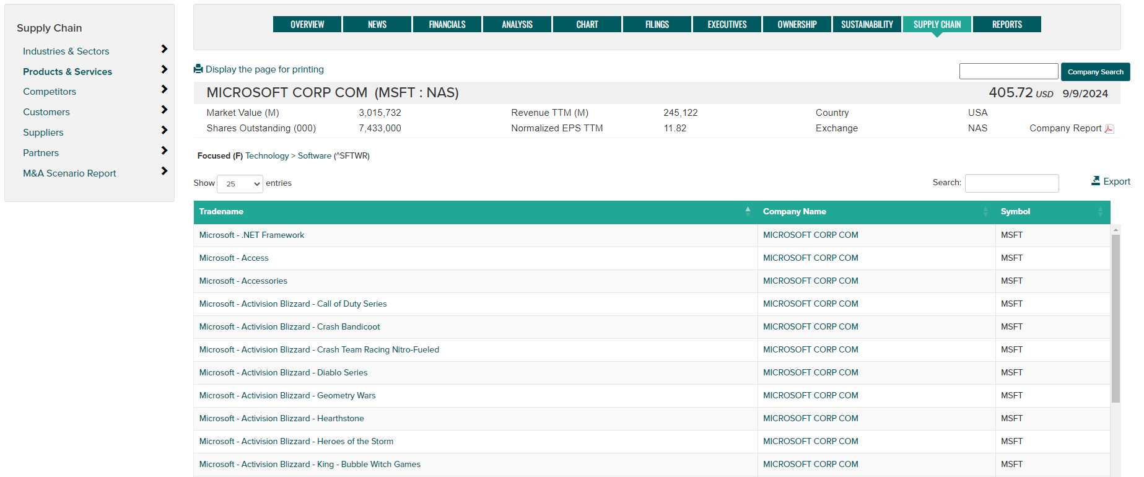Click MICROSOFT CORP COM in .NET Framework row
Viewport: 1144px width, 477px height.
(810, 235)
